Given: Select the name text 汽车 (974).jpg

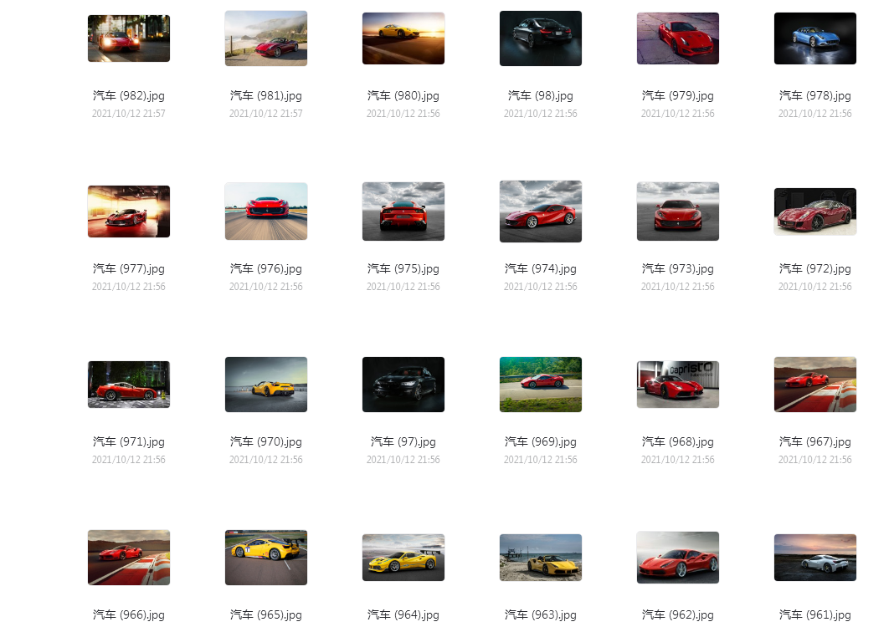Looking at the screenshot, I should click(x=541, y=269).
